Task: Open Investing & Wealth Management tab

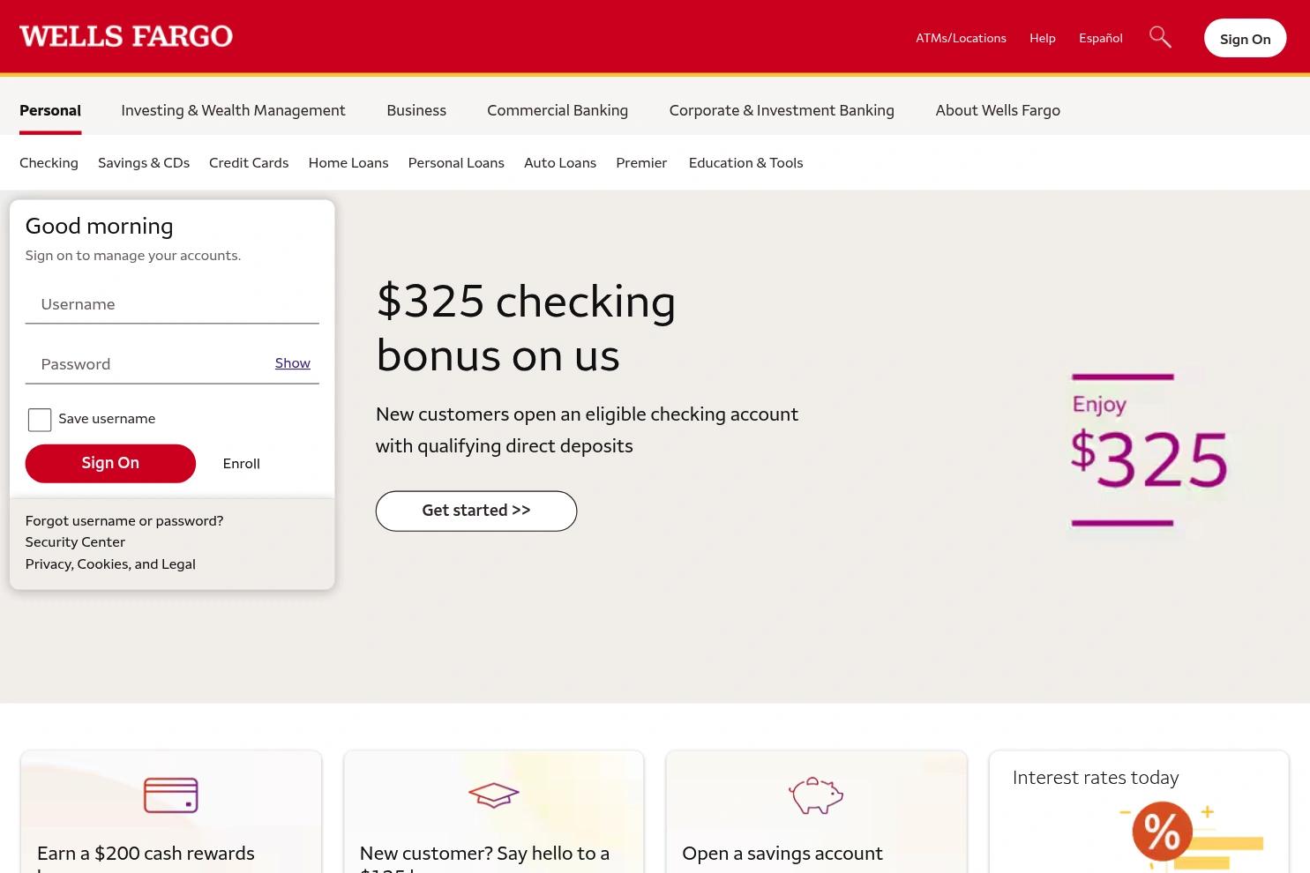Action: click(x=233, y=110)
